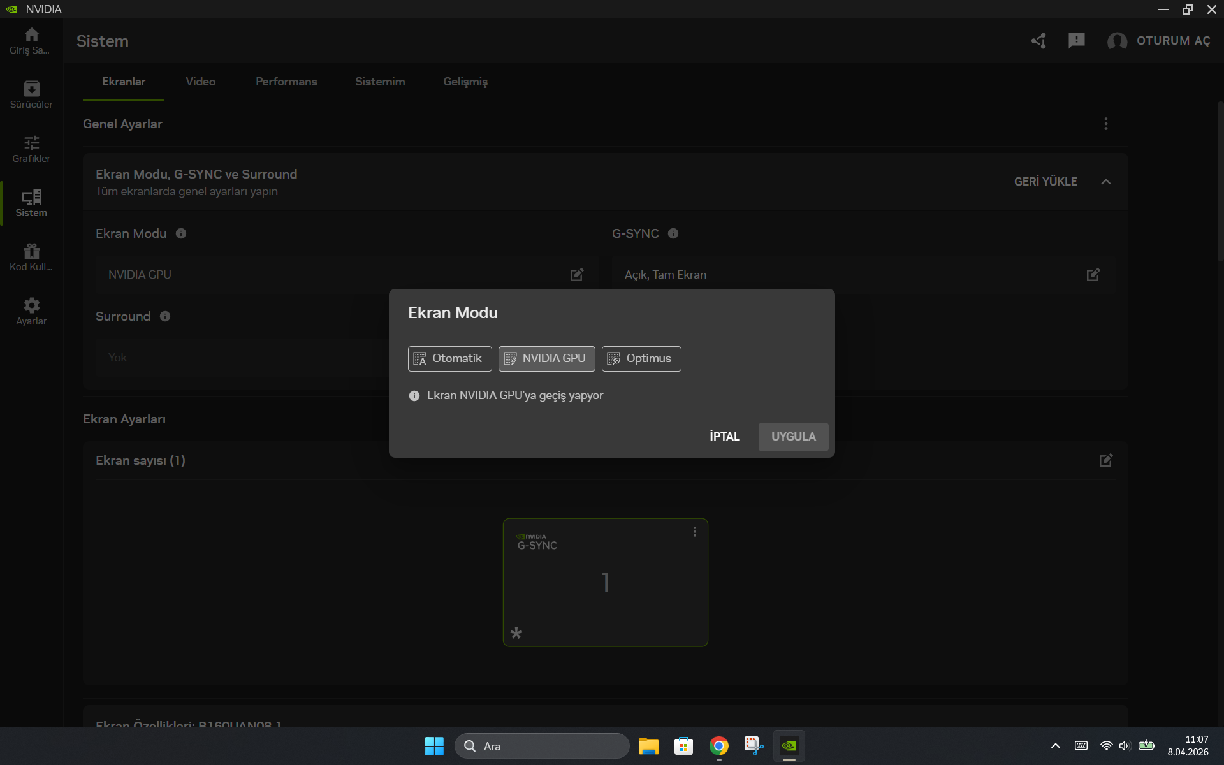Open the Wi-Fi network tray icon
This screenshot has width=1224, height=765.
point(1106,746)
